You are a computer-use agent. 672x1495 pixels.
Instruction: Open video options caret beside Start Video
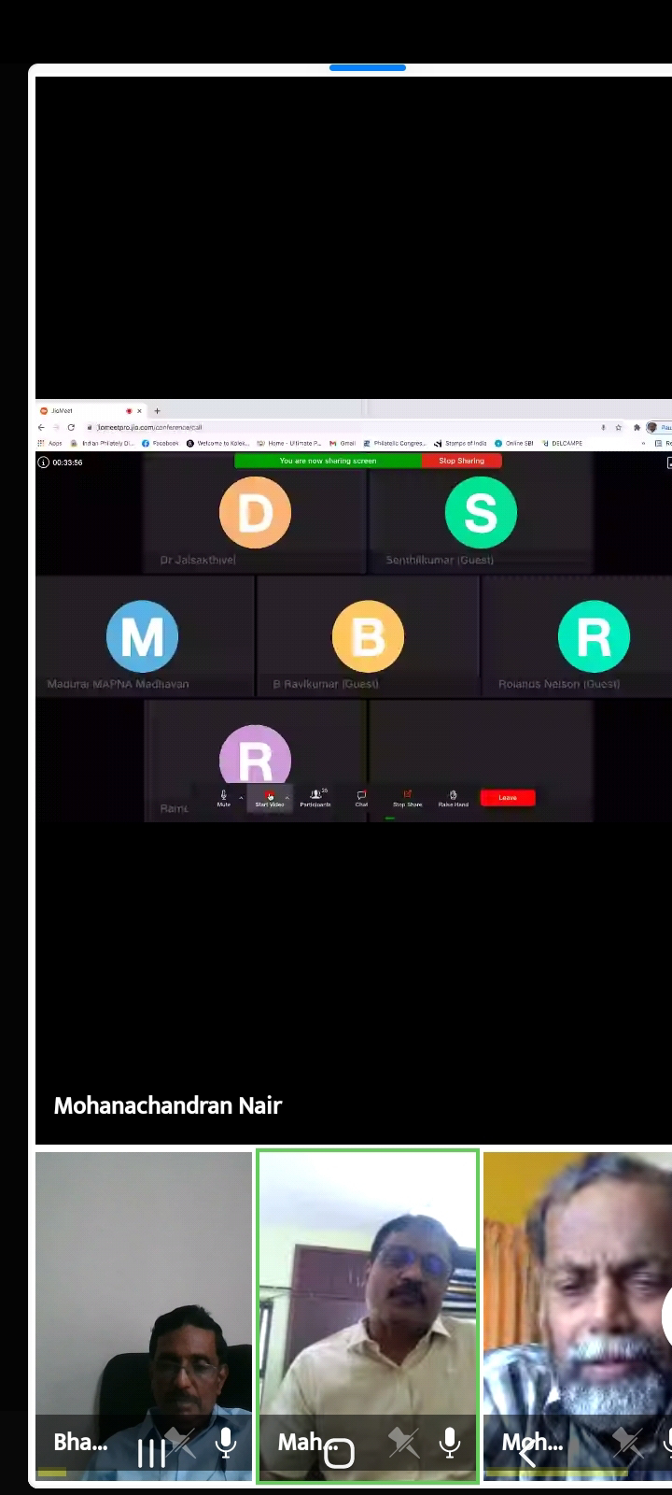click(x=287, y=798)
